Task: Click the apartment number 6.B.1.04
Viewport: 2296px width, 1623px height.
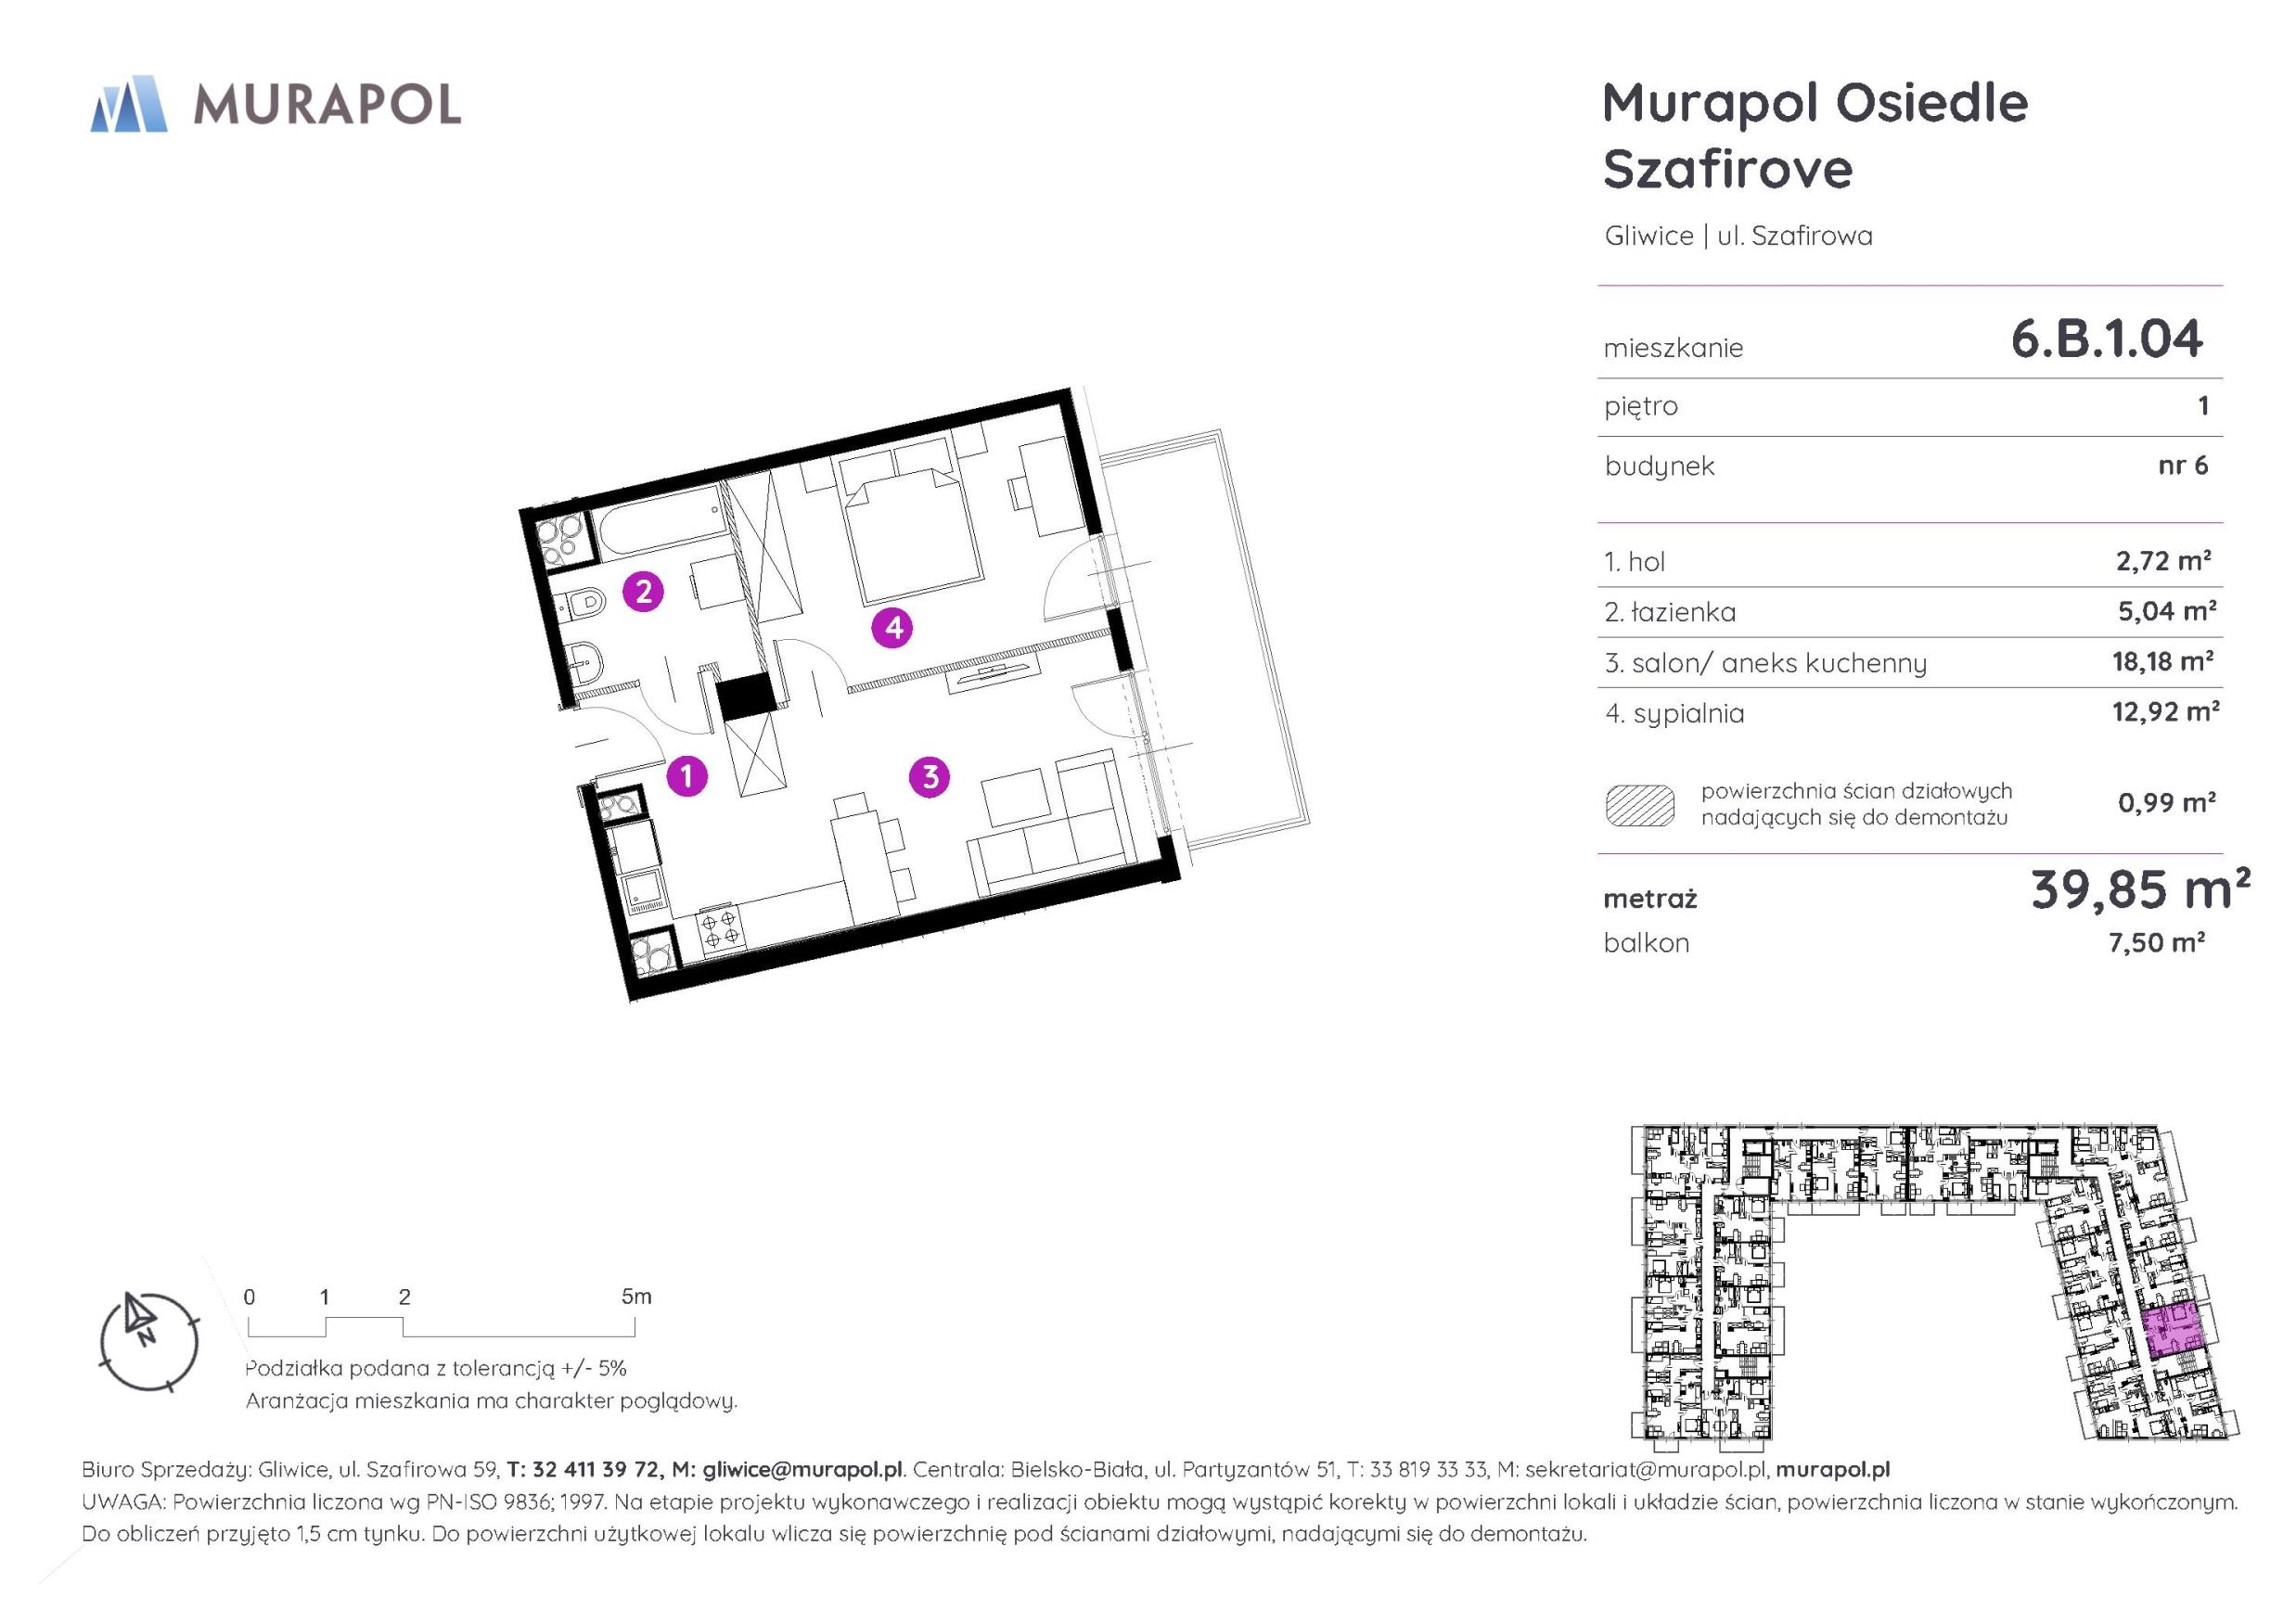Action: coord(2106,339)
